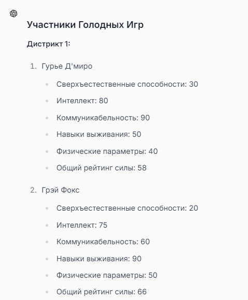Click the Интеллект: 75 line
This screenshot has height=300, width=248.
pyautogui.click(x=82, y=225)
